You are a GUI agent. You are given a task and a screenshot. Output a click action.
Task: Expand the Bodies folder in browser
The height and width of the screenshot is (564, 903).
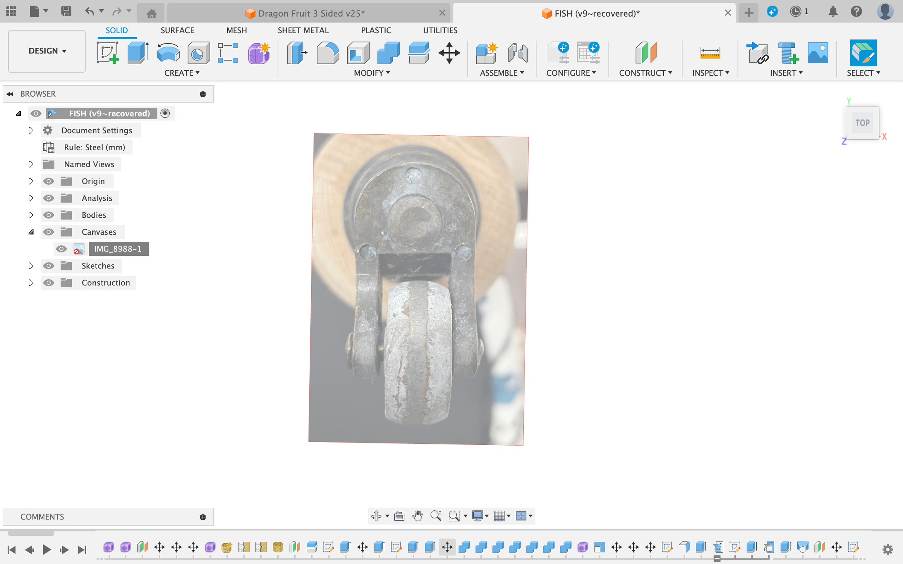(31, 215)
